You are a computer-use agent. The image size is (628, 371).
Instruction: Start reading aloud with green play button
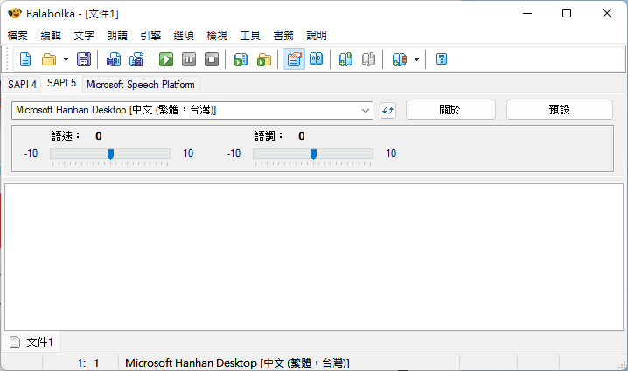(x=166, y=59)
